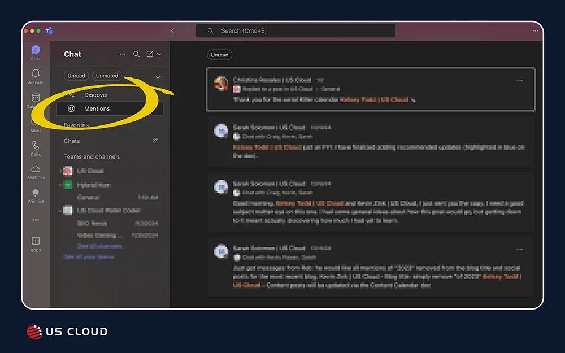Toggle the Unread chip above mentions list
The height and width of the screenshot is (353, 565).
pos(219,55)
